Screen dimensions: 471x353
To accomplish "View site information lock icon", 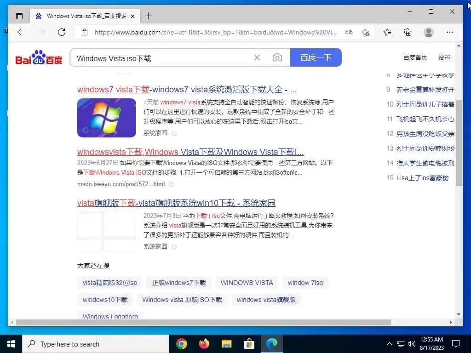I will pos(85,32).
